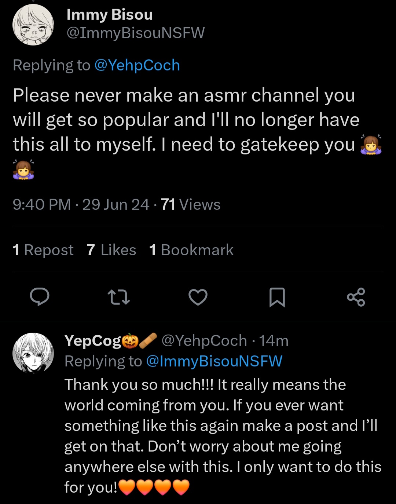The height and width of the screenshot is (504, 396).
Task: Open Immy Bisou's profile picture
Action: [33, 25]
